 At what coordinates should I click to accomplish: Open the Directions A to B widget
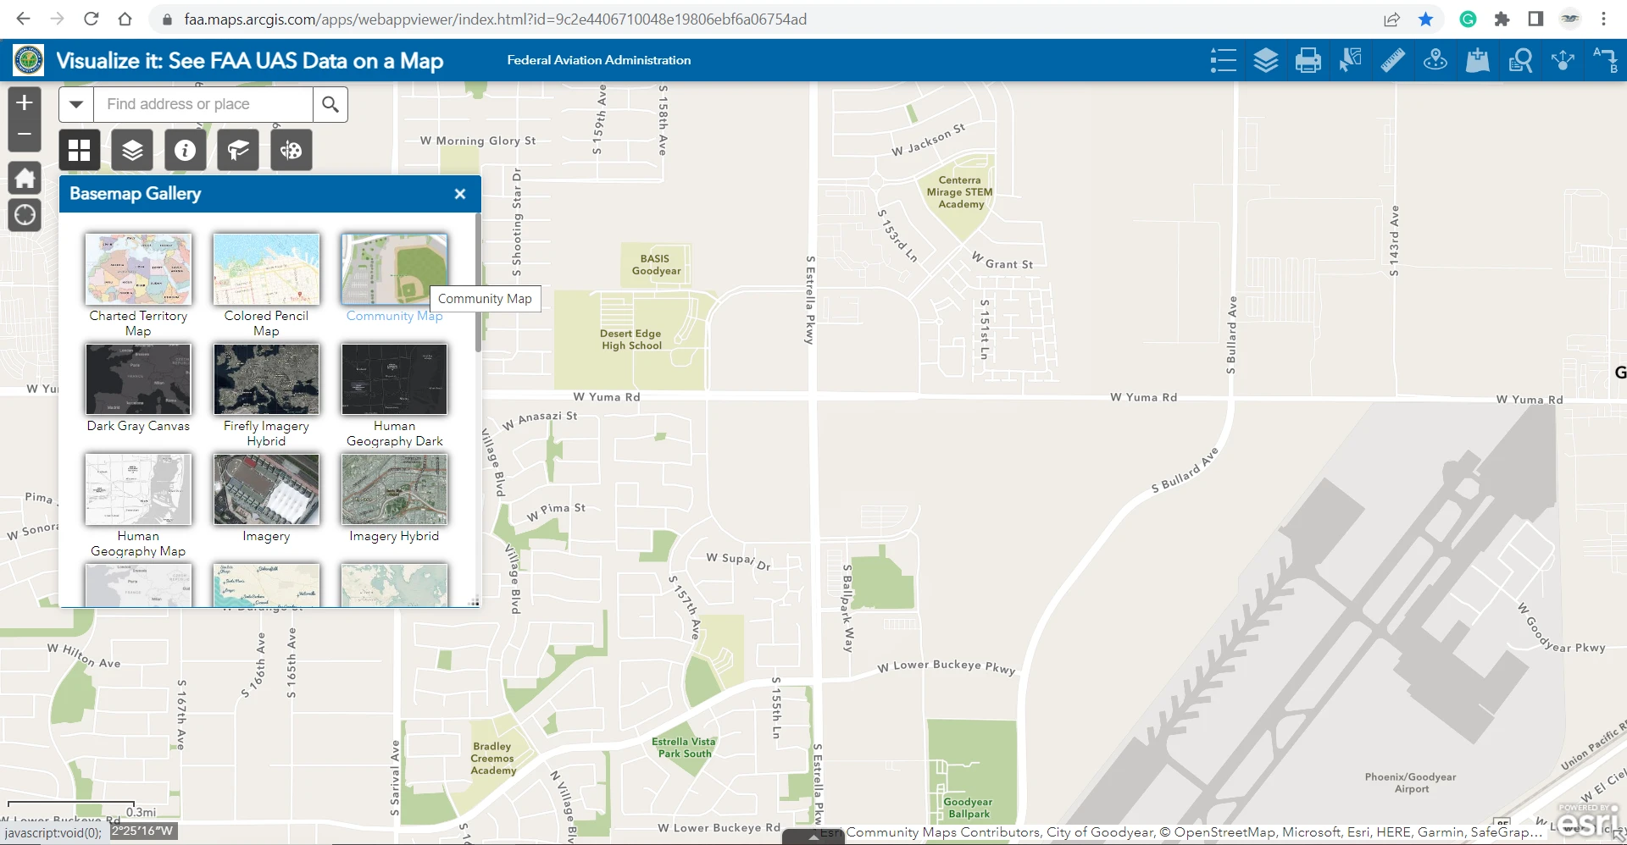1605,60
